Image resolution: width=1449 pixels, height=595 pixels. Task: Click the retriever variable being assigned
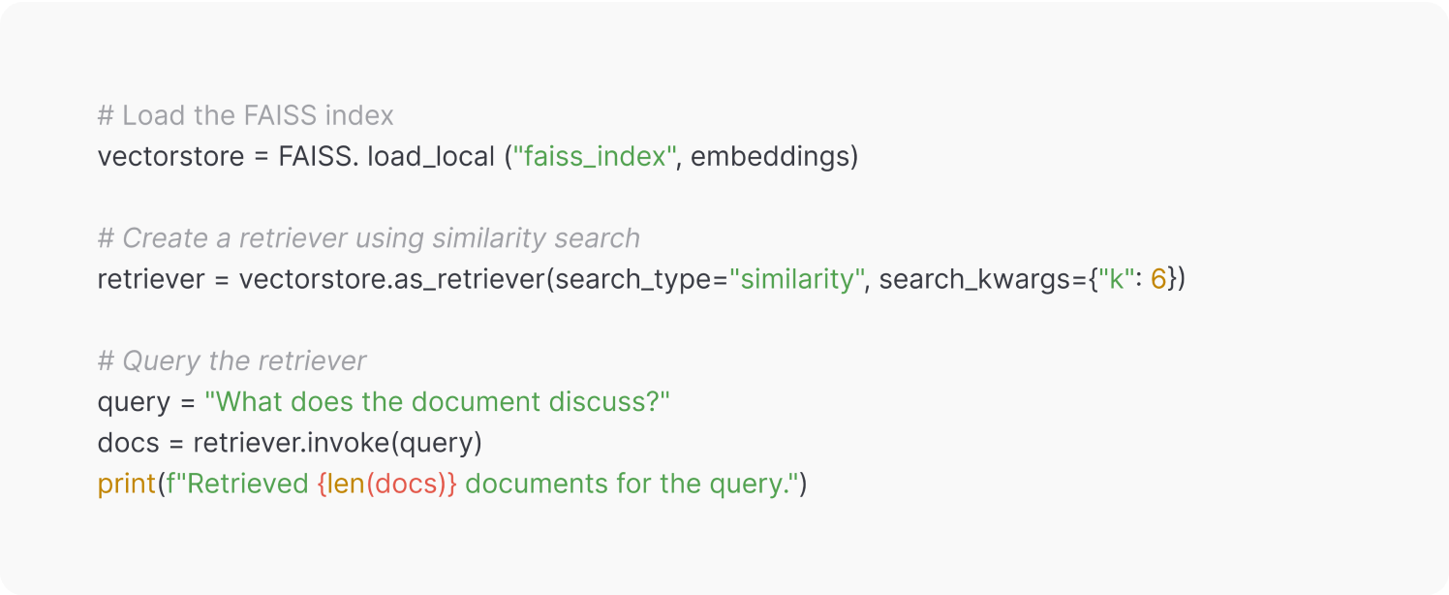(151, 280)
